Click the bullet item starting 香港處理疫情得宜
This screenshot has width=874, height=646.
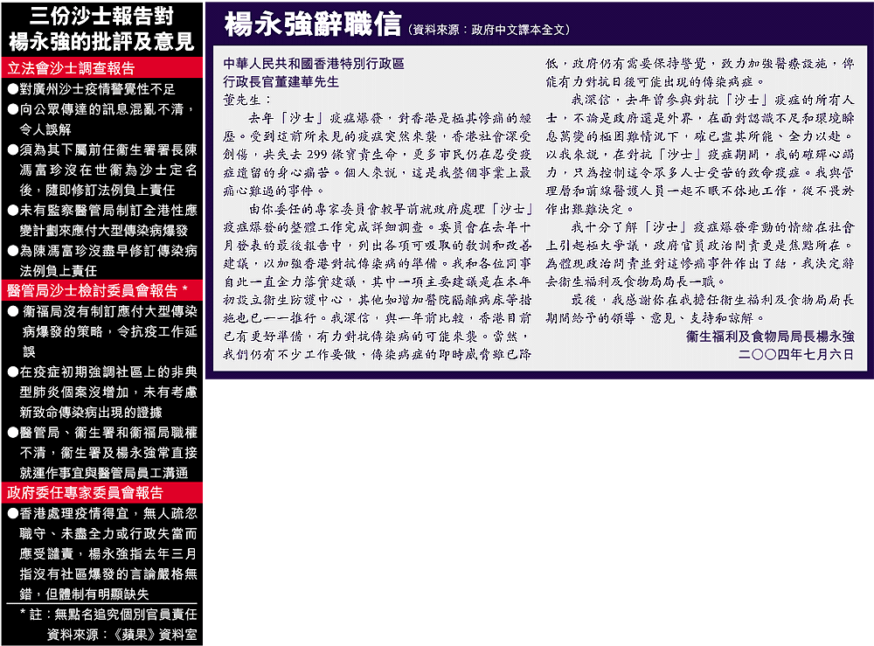pos(101,554)
